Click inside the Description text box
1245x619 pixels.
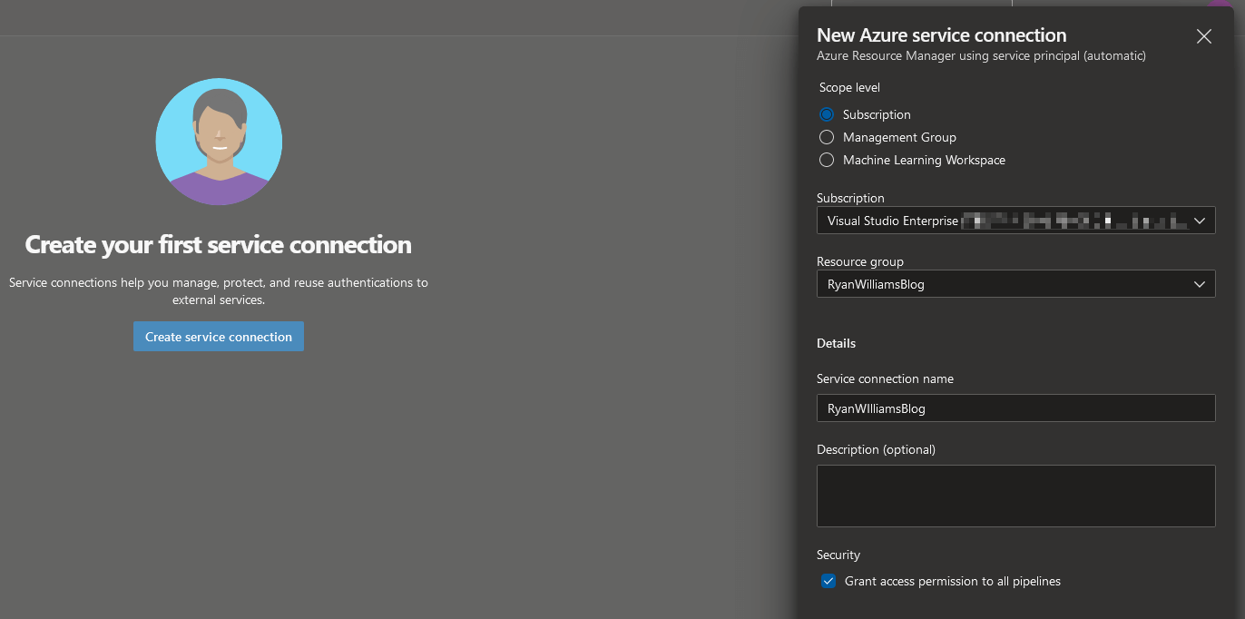pyautogui.click(x=1015, y=495)
